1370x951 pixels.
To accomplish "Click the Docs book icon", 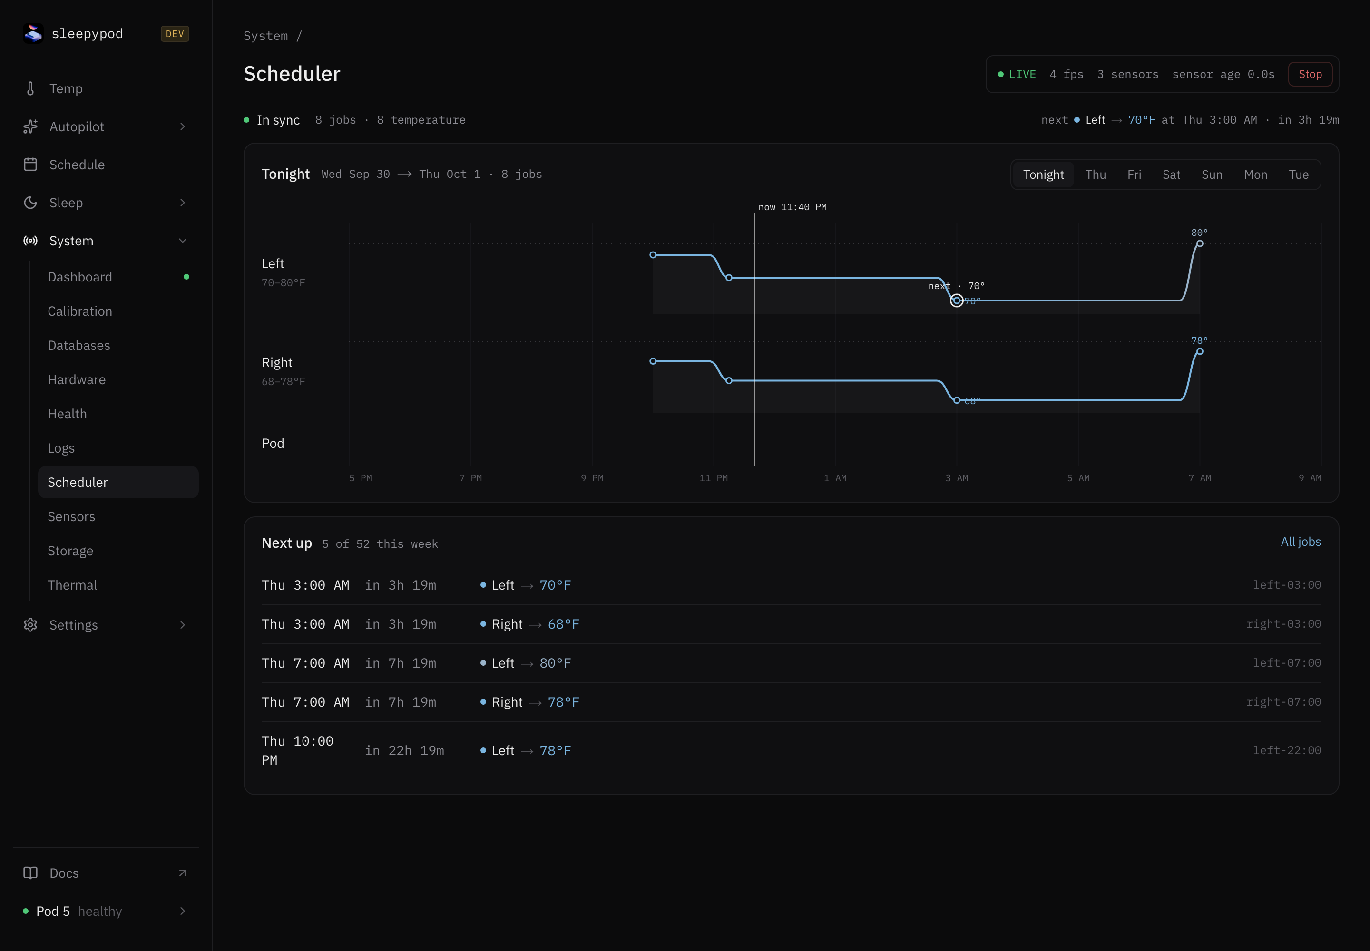I will (30, 873).
